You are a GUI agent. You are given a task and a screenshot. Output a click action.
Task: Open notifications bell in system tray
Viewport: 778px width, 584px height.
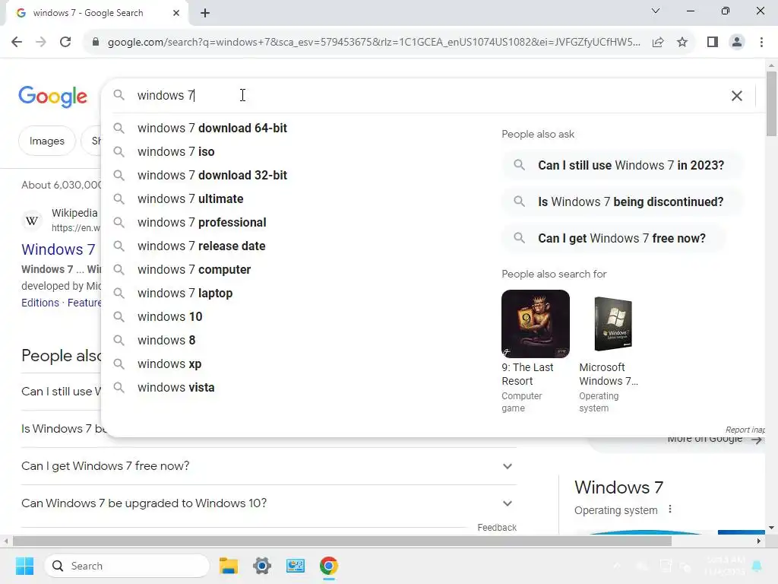pyautogui.click(x=757, y=566)
